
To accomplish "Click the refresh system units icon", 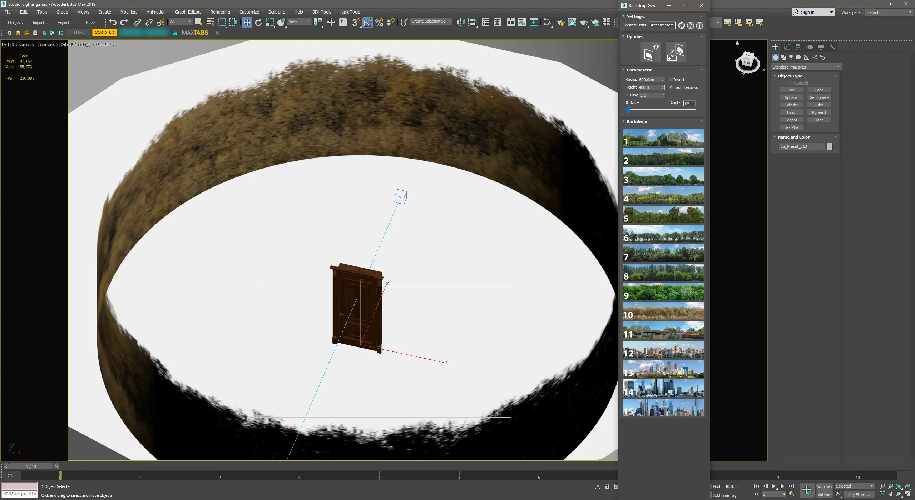I will (x=682, y=25).
